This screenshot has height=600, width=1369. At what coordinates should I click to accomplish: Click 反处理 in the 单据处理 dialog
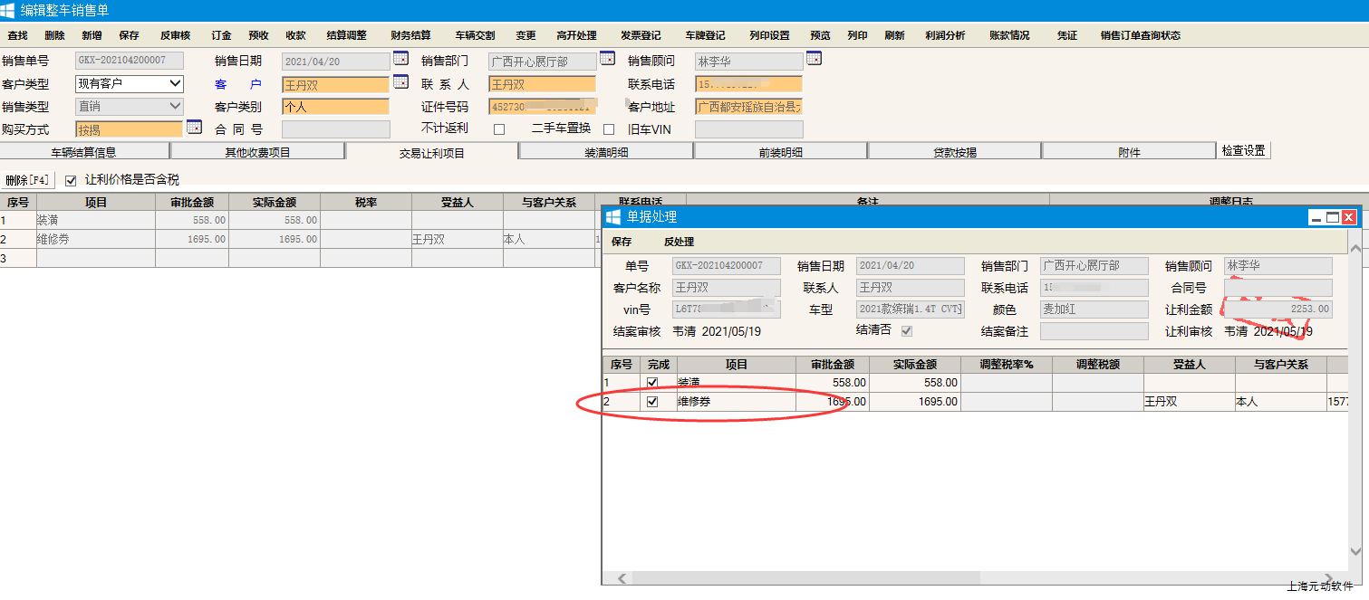point(679,242)
